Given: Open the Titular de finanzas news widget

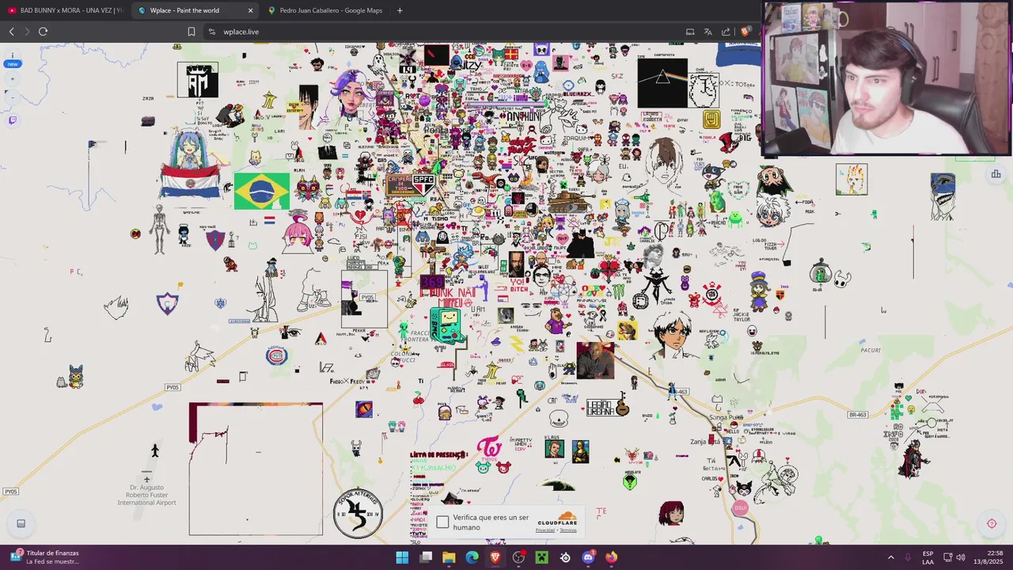Looking at the screenshot, I should 45,557.
